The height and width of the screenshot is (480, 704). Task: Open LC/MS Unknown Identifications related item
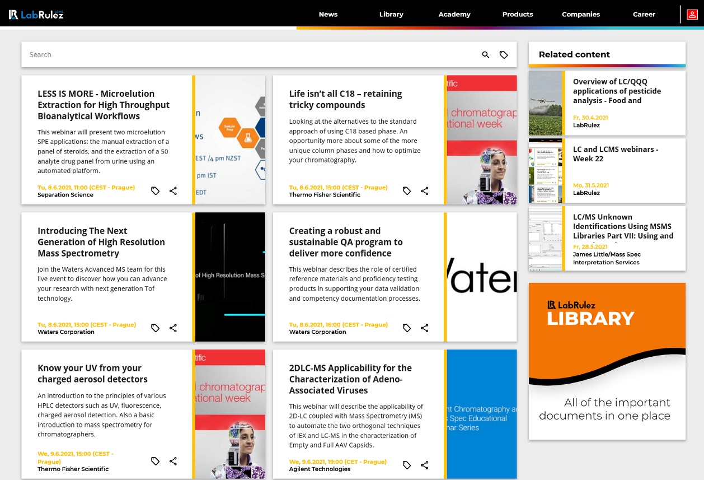(623, 226)
